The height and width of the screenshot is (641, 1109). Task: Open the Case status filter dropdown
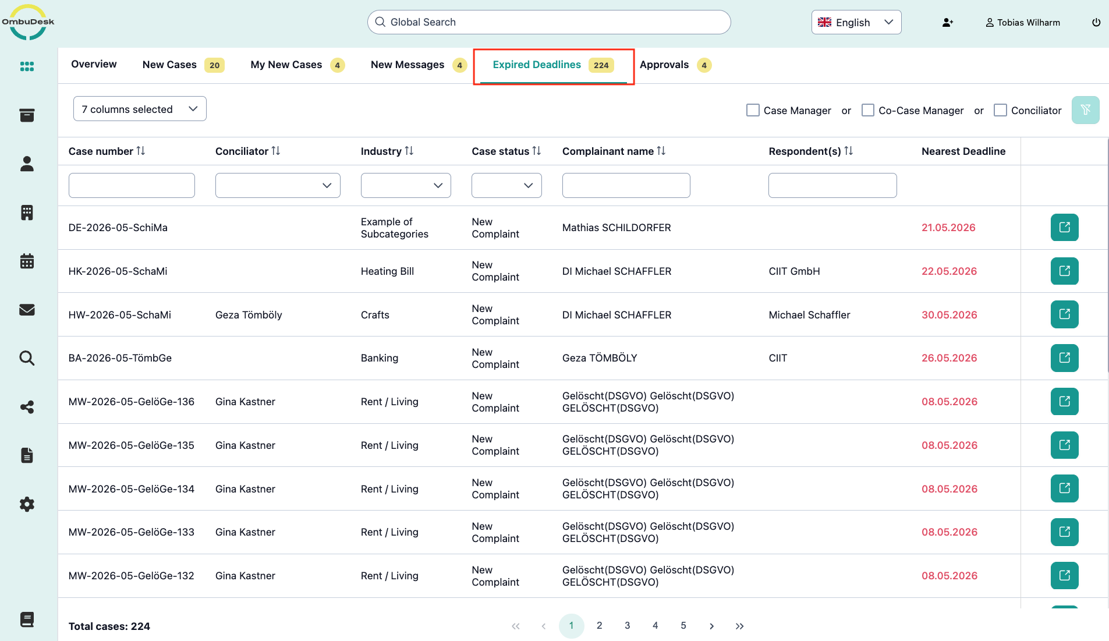506,185
